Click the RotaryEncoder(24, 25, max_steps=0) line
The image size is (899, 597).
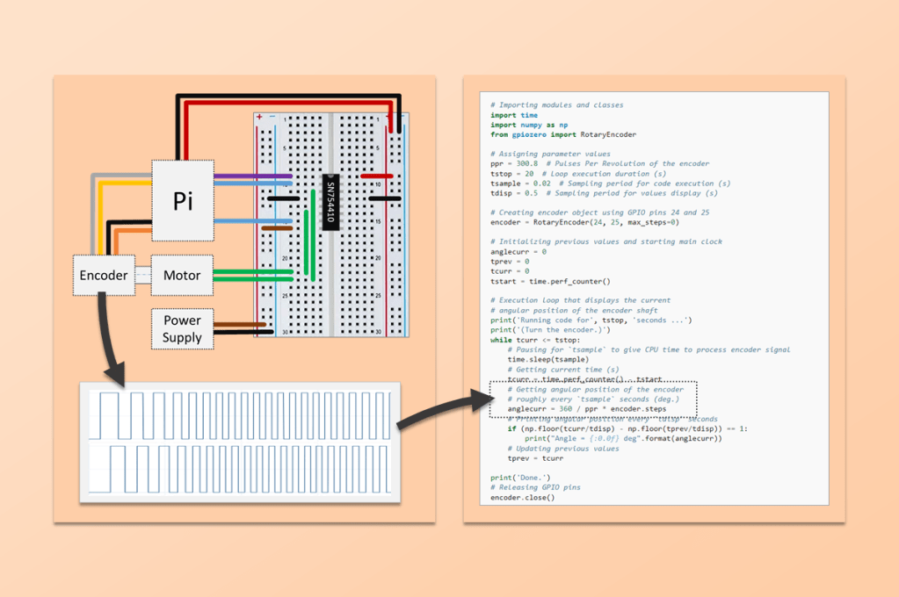(x=584, y=222)
